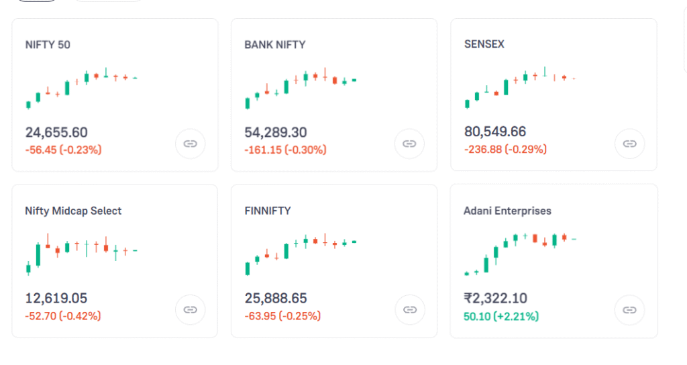
Task: Open the NIFTY 50 title
Action: click(x=48, y=45)
